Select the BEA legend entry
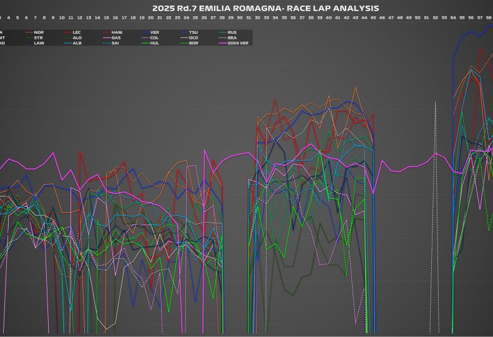 (232, 37)
